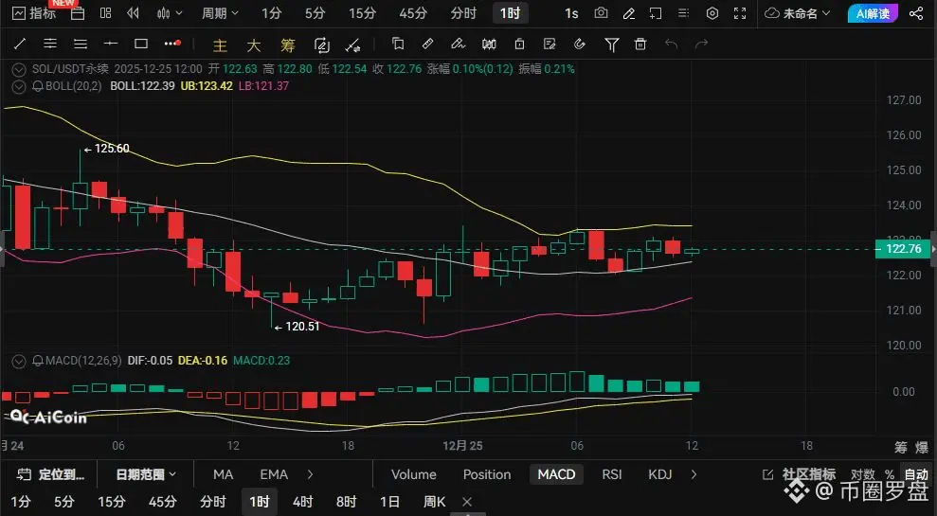Image resolution: width=937 pixels, height=516 pixels.
Task: Expand more main indicators arrow after EMA
Action: (x=310, y=474)
